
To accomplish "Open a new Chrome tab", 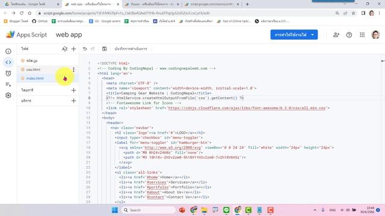I will point(247,4).
